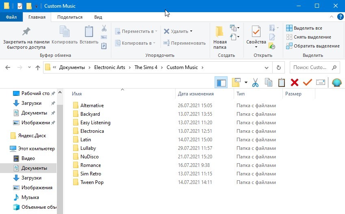Navigate to Electronic Arts in breadcrumb
The image size is (345, 214).
click(x=110, y=67)
